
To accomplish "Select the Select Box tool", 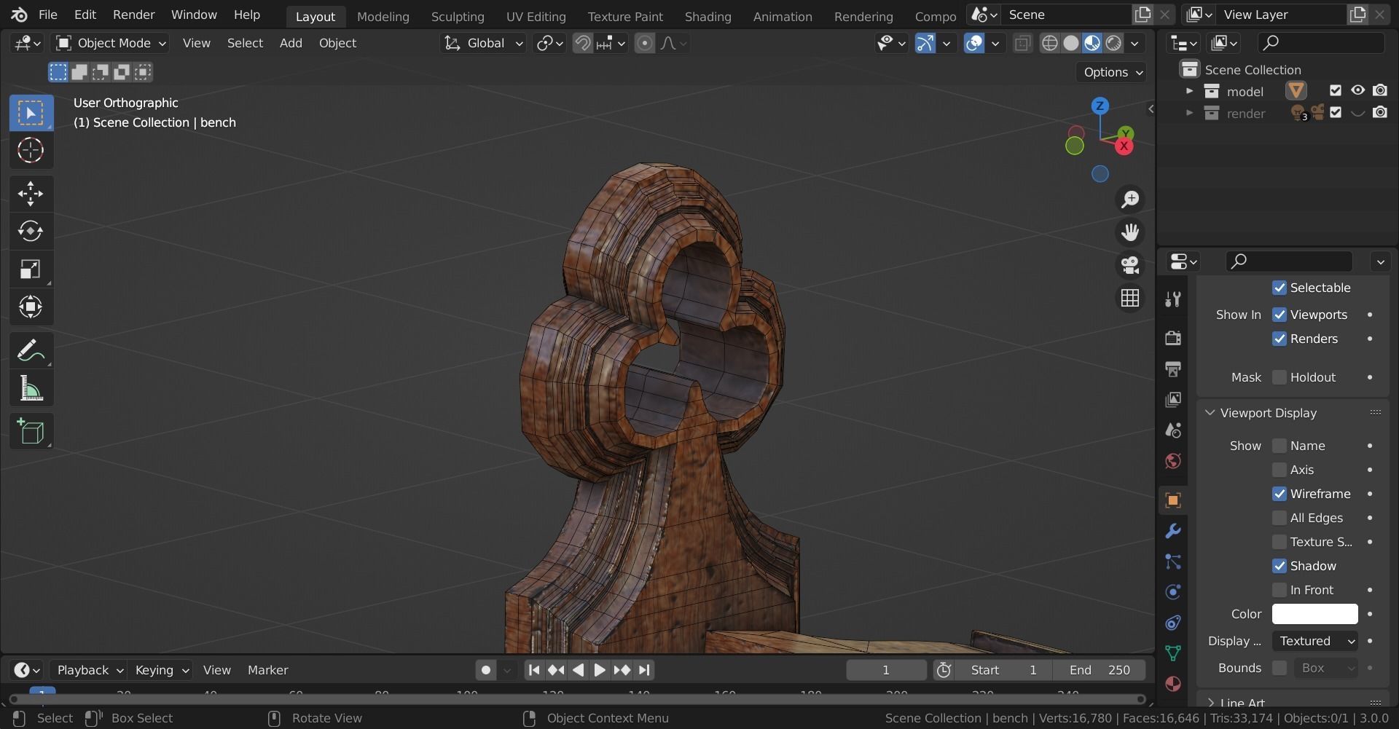I will pyautogui.click(x=31, y=113).
